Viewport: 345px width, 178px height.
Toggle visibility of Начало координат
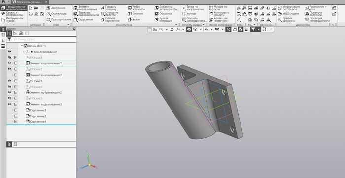coord(9,52)
